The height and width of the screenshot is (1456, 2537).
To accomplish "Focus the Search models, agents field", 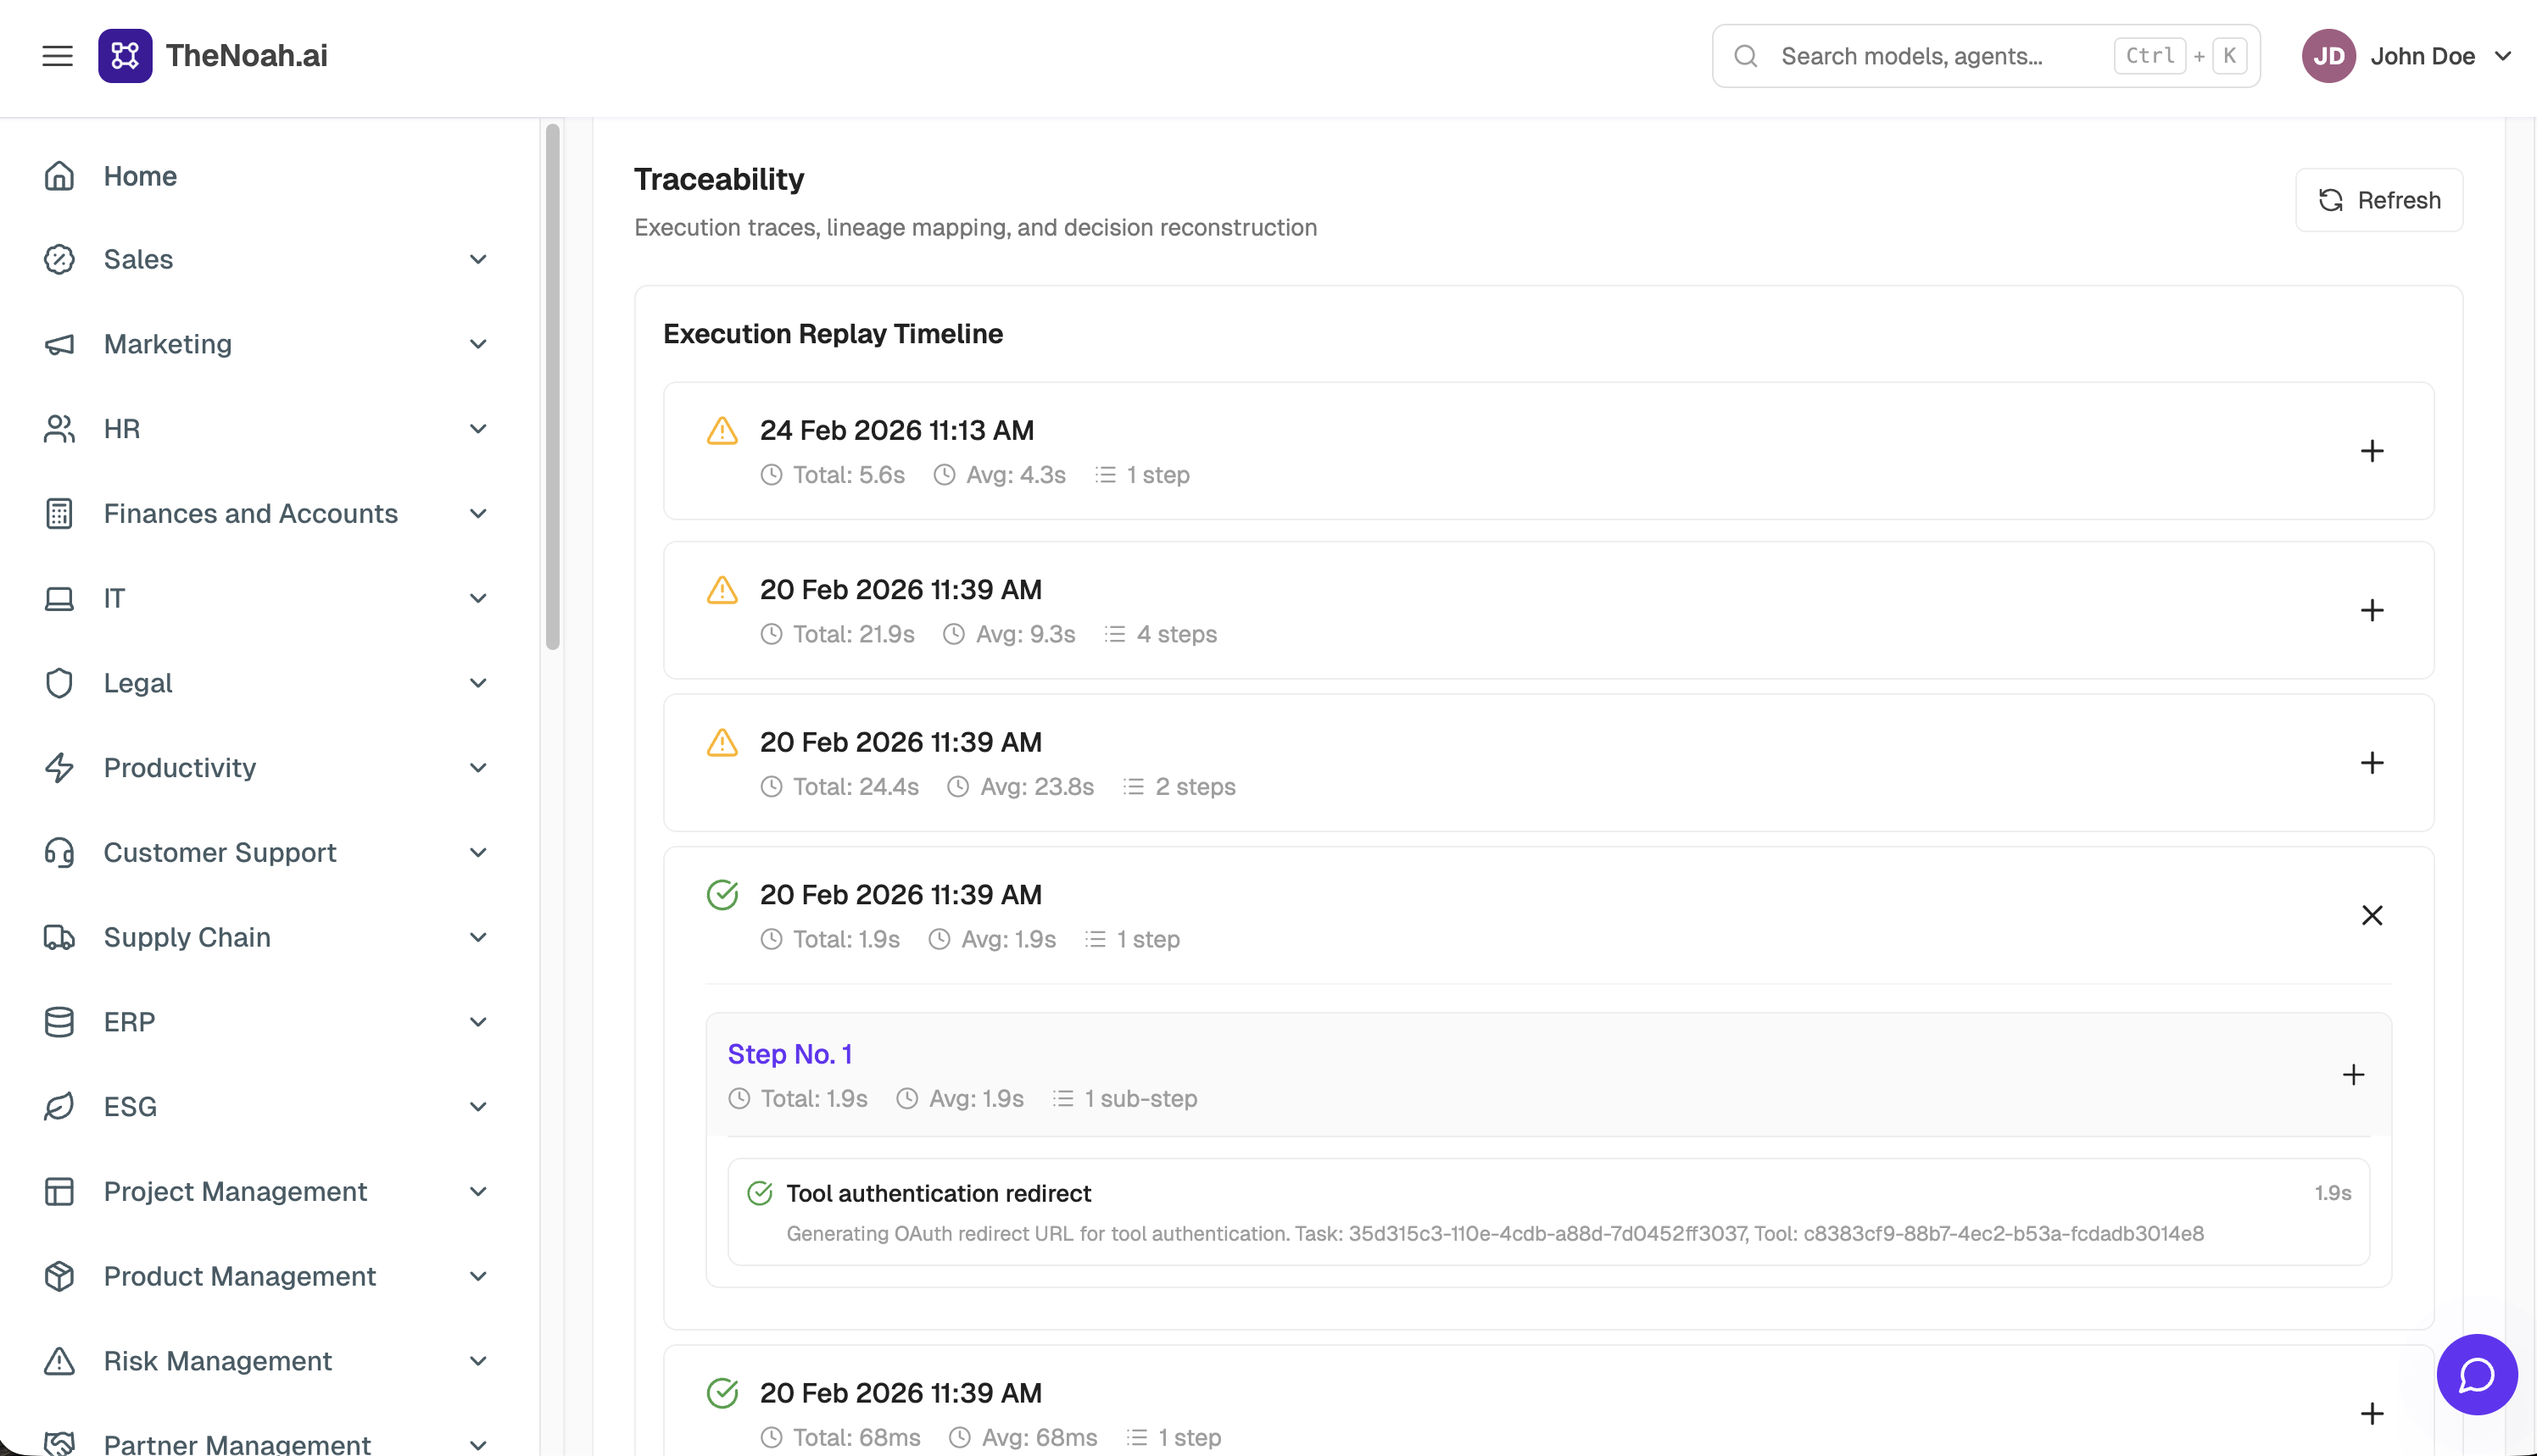I will point(1986,56).
